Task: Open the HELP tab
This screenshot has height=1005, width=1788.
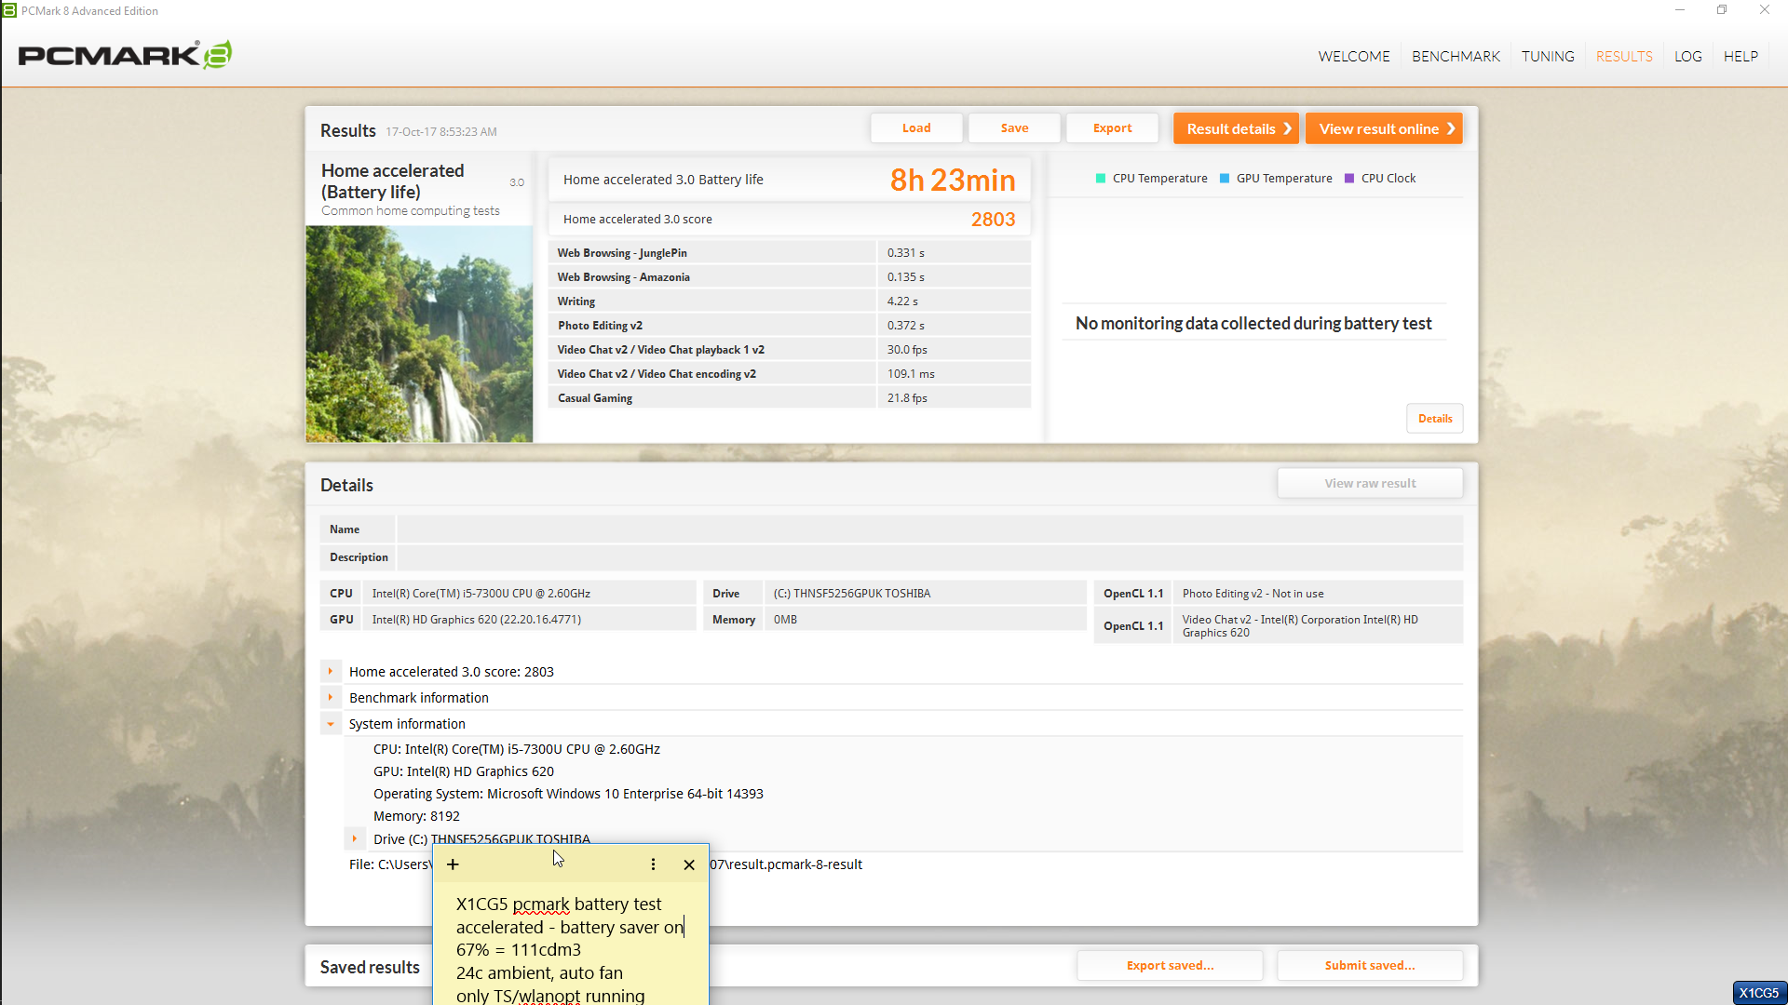Action: click(x=1741, y=57)
